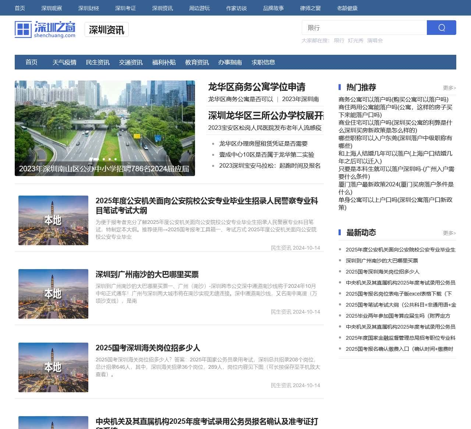This screenshot has width=471, height=429.
Task: Click the 深圳之窗 site logo
Action: click(45, 30)
